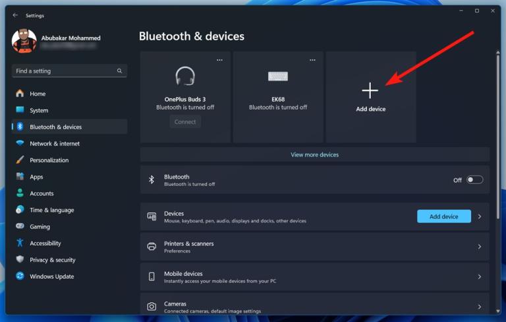Open Home in the sidebar
506x322 pixels.
[x=69, y=94]
